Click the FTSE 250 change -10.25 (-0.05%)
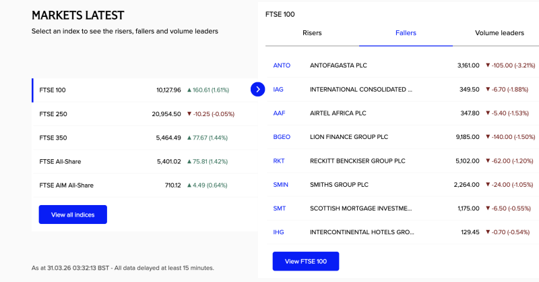Image resolution: width=539 pixels, height=282 pixels. coord(211,114)
